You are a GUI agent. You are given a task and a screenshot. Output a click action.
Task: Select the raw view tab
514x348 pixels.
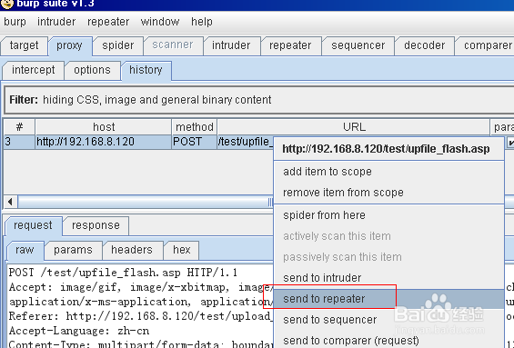[25, 250]
